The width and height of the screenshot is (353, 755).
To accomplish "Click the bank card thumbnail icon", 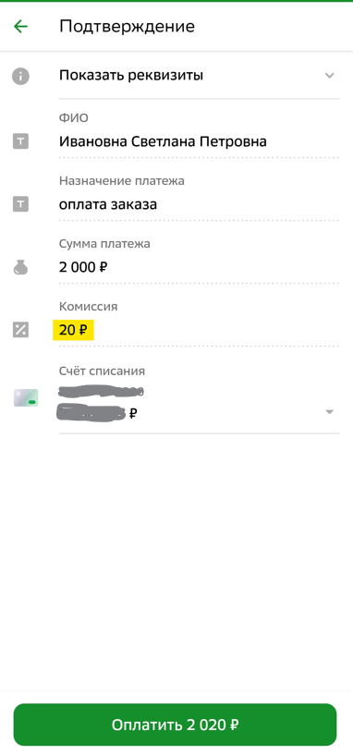I will (26, 398).
